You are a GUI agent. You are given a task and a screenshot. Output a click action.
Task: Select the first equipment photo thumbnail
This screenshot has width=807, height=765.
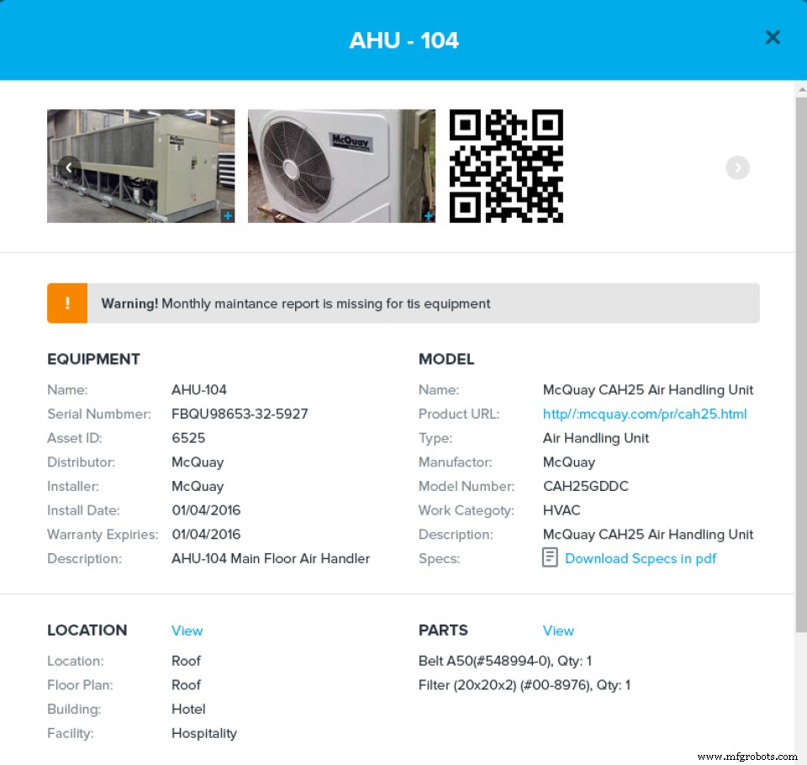(140, 166)
